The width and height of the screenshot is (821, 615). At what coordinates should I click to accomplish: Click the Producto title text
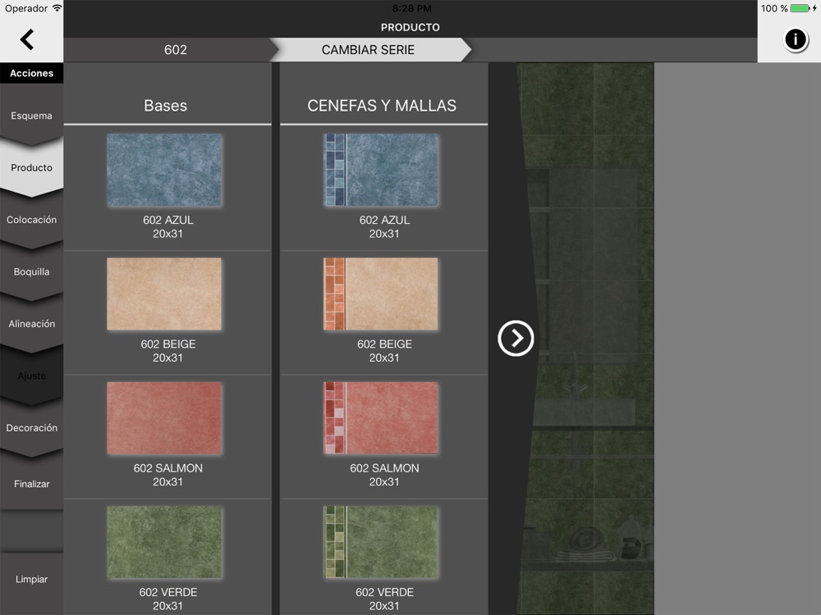pos(410,27)
